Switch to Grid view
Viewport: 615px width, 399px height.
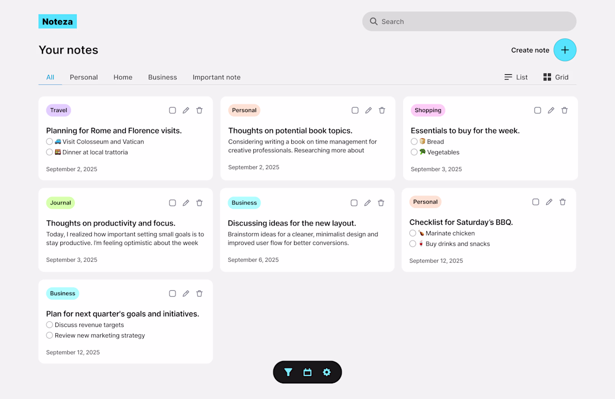tap(556, 77)
